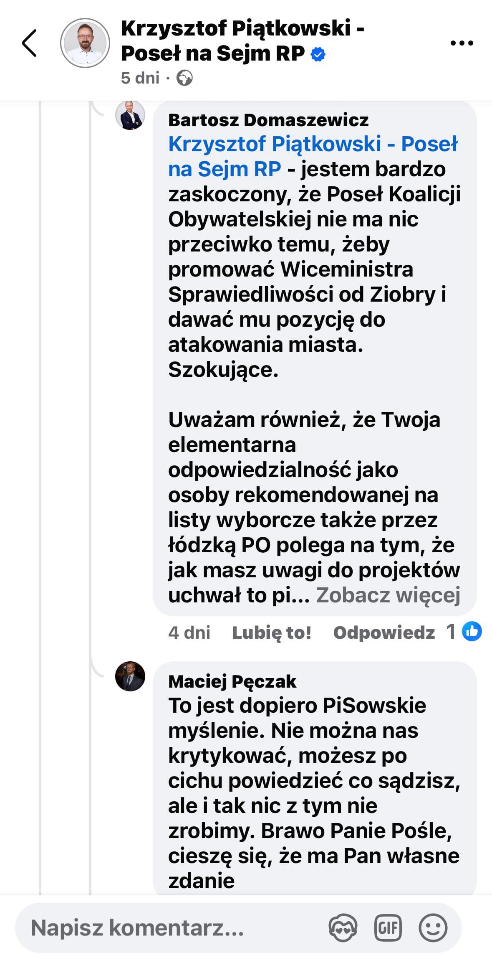Open the page title Krzysztof Piątkowski header

[x=242, y=41]
